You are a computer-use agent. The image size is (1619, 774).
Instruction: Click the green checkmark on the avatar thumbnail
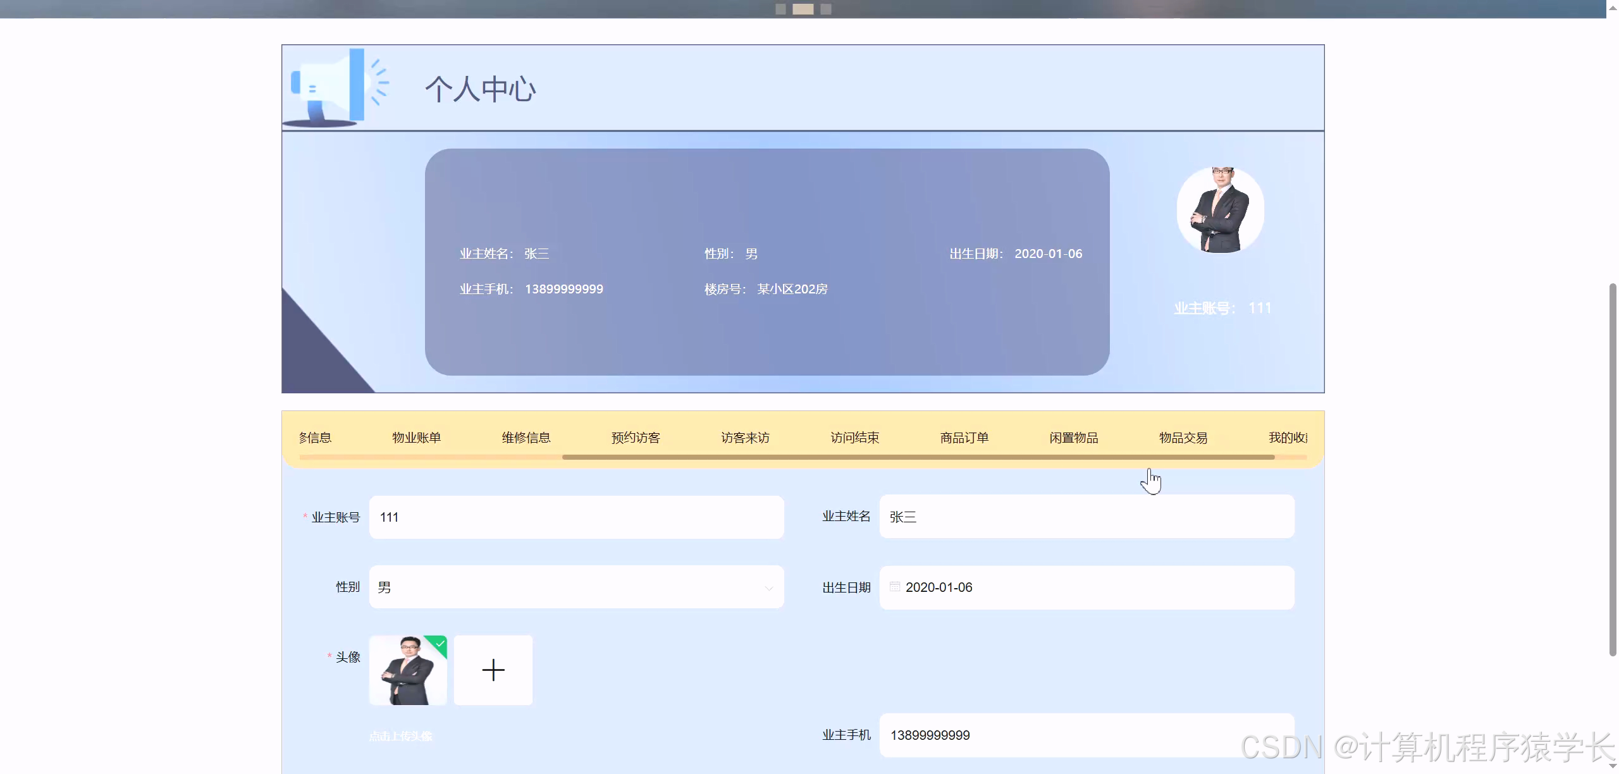[x=439, y=646]
